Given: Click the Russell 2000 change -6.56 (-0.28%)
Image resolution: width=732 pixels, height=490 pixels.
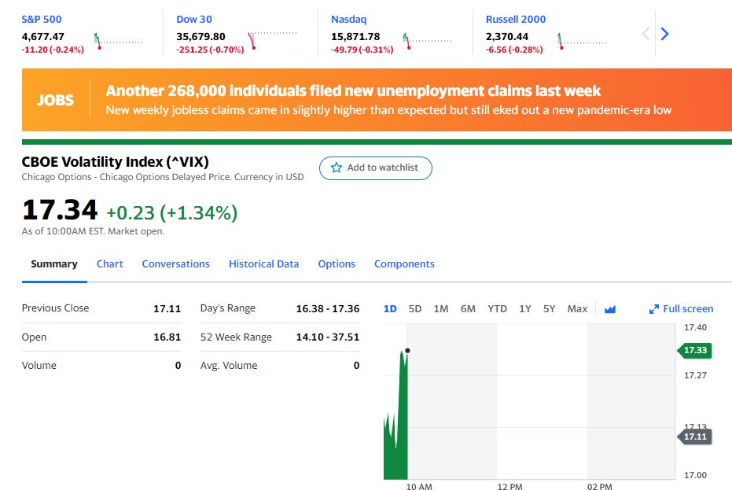Looking at the screenshot, I should tap(514, 50).
